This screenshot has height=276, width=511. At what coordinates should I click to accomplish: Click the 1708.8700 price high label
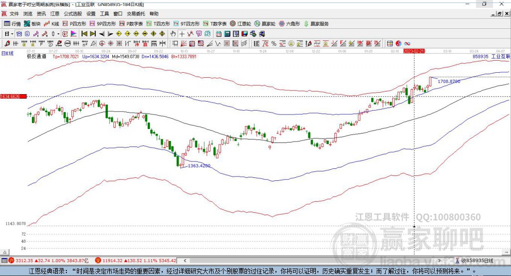[449, 81]
